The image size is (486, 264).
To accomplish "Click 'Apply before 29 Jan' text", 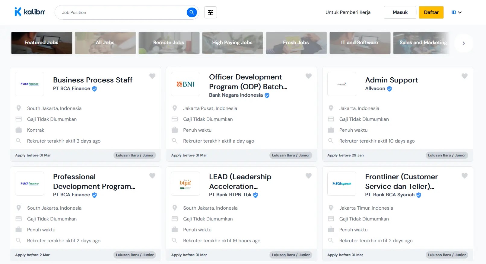I will point(345,155).
